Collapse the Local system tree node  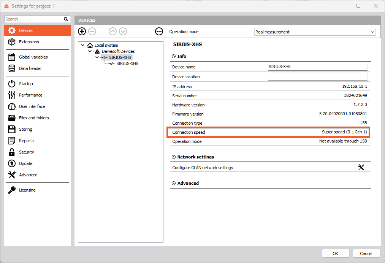coord(83,45)
